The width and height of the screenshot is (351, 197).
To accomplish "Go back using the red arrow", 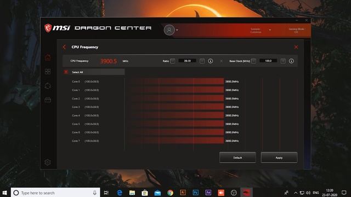I will 64,47.
